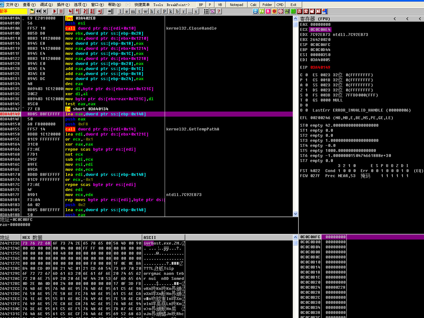Open the Log window with the 'l' button
Viewport: 424px width, 318px height.
tap(121, 11)
